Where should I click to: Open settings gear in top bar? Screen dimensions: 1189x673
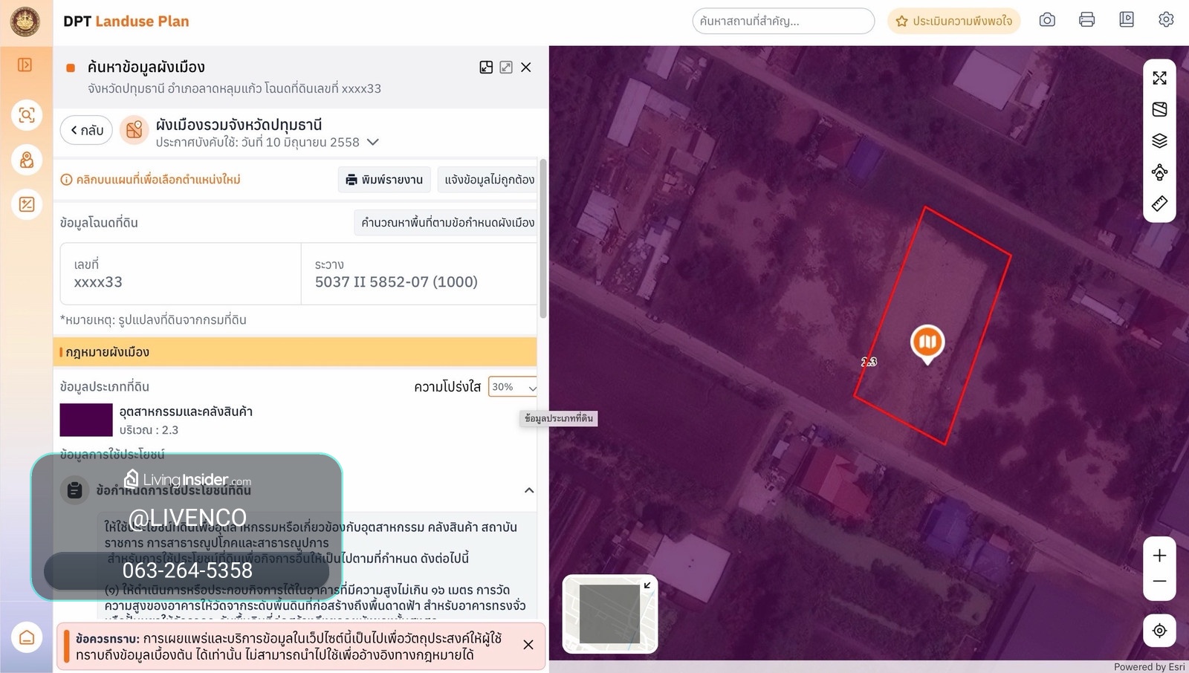pyautogui.click(x=1166, y=20)
